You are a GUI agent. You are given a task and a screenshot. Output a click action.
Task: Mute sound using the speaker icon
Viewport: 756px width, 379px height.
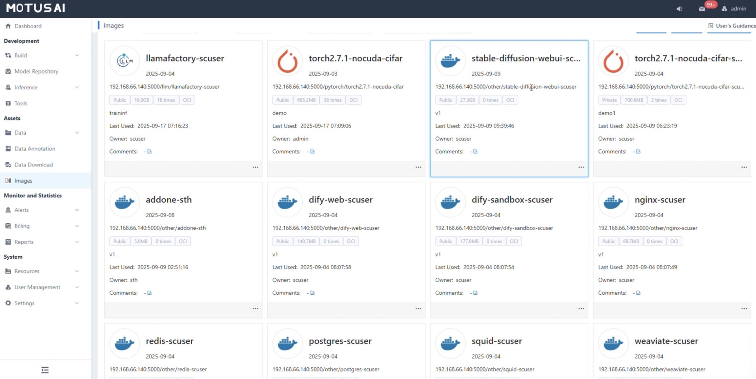(679, 9)
